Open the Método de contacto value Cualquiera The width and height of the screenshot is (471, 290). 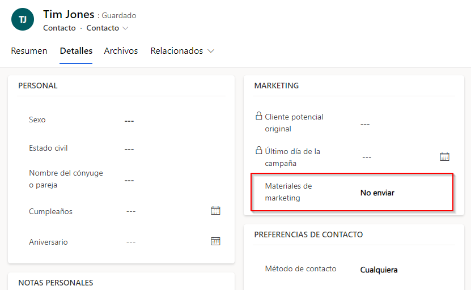point(379,270)
